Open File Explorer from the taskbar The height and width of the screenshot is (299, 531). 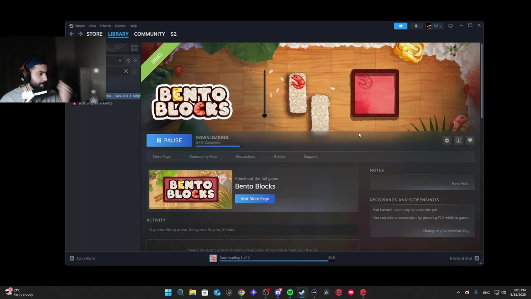[x=192, y=292]
